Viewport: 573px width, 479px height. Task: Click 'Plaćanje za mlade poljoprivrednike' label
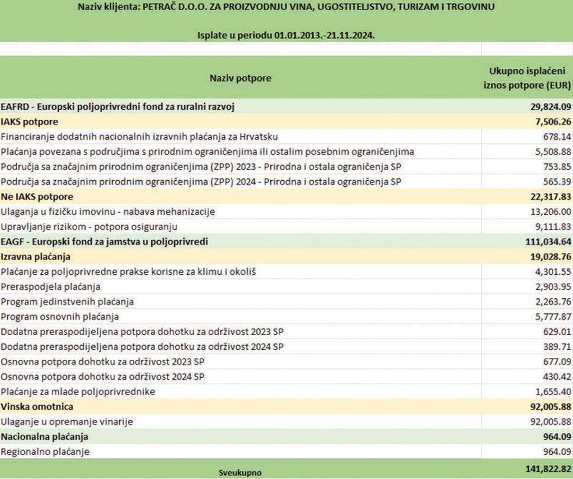[78, 392]
